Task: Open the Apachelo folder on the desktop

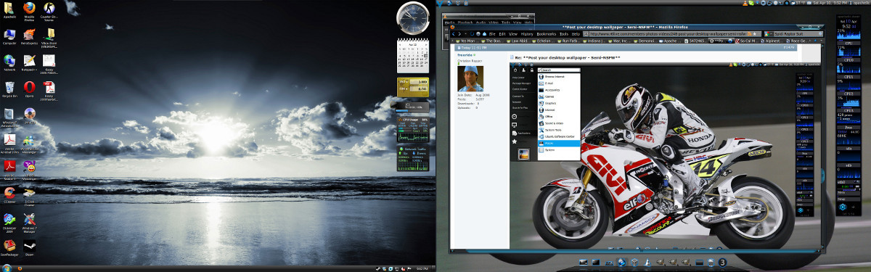Action: 9,10
